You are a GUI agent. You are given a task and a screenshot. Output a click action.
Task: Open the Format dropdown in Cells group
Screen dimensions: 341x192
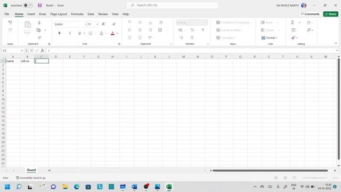[269, 38]
